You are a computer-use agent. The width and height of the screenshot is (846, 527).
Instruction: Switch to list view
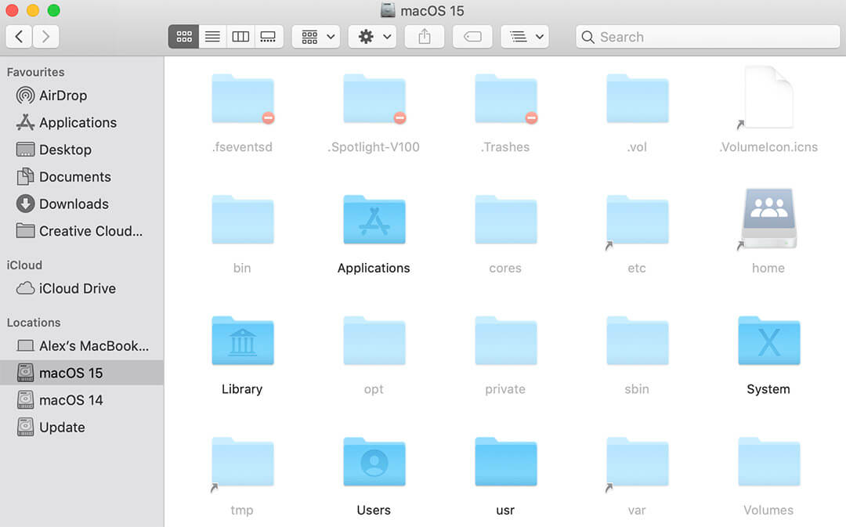[x=212, y=37]
